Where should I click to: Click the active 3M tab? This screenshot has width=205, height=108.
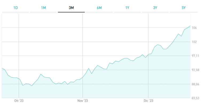click(71, 7)
